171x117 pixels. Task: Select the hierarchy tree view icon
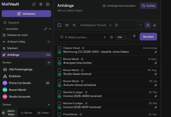click(x=154, y=25)
